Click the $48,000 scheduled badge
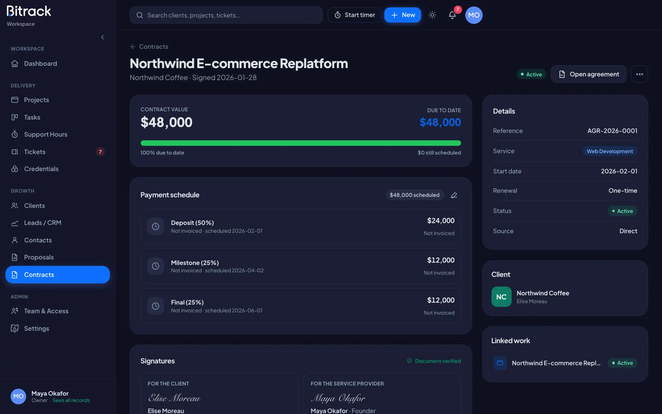The height and width of the screenshot is (414, 662). pos(415,195)
